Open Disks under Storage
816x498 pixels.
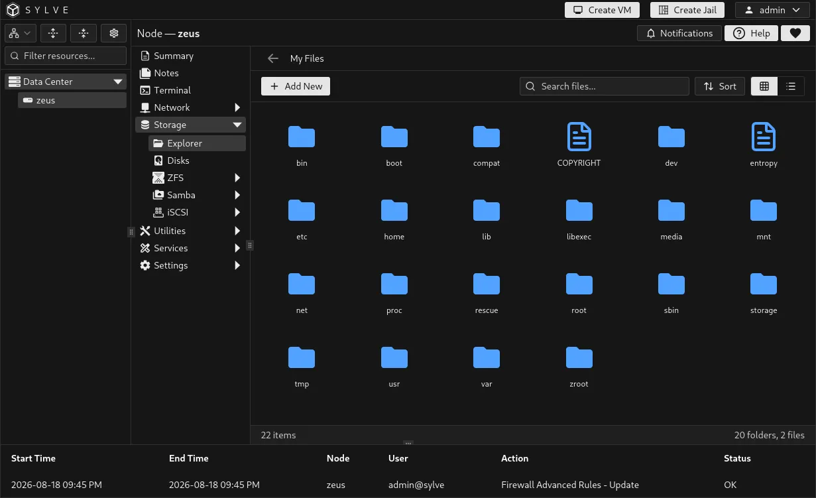(197, 160)
